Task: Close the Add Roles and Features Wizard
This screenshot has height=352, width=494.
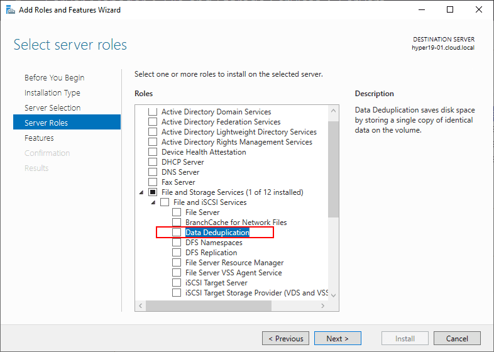Action: (479, 9)
